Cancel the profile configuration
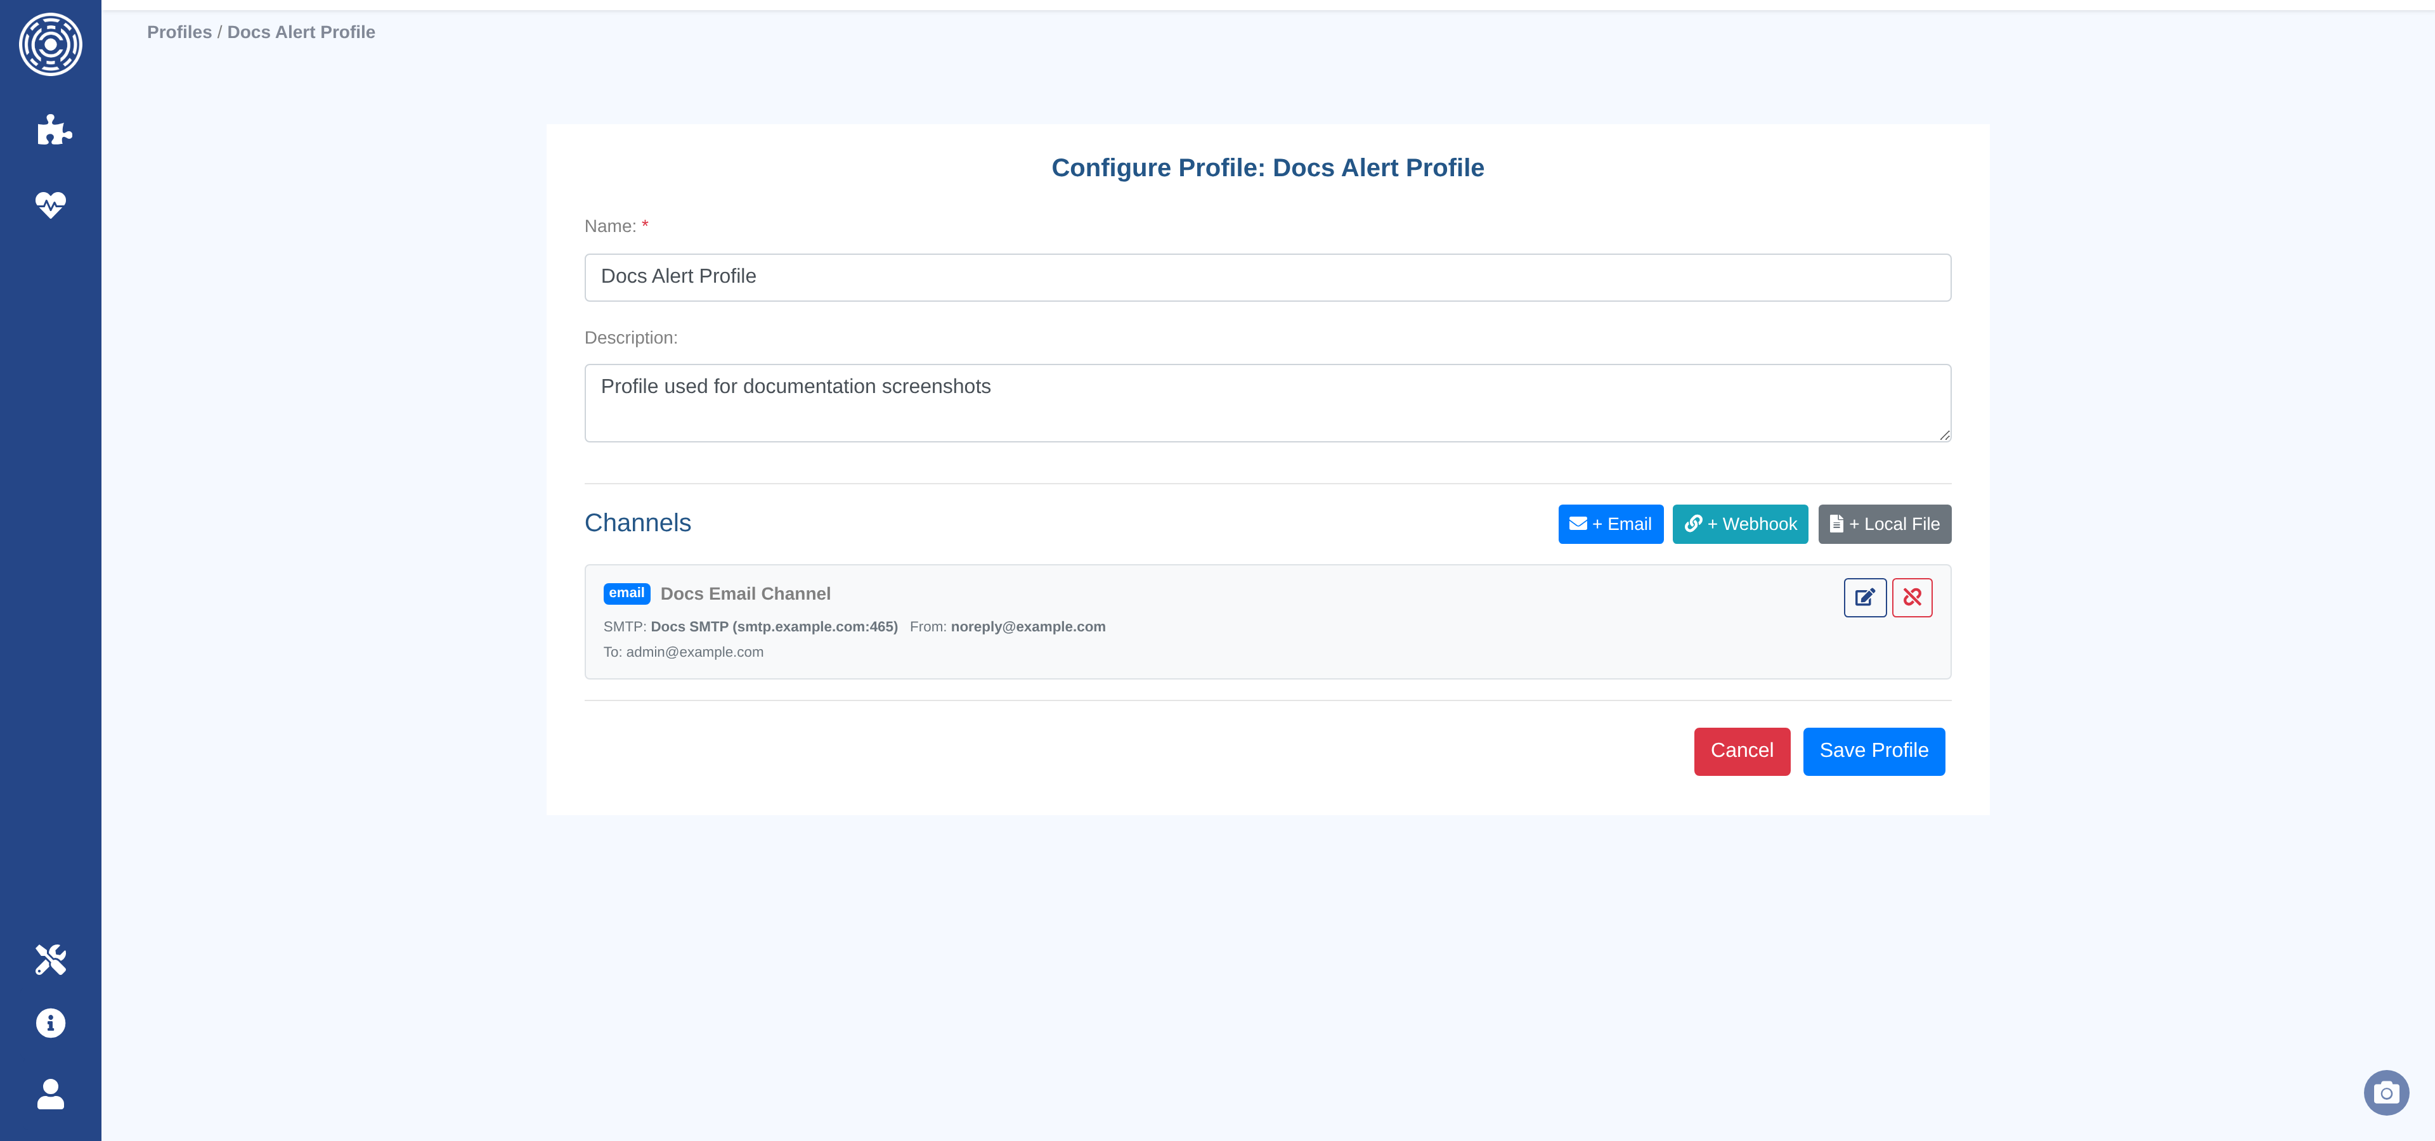The height and width of the screenshot is (1141, 2435). (x=1741, y=751)
